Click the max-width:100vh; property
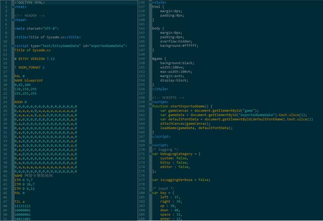Image resolution: width=323 pixels, height=221 pixels. click(176, 72)
